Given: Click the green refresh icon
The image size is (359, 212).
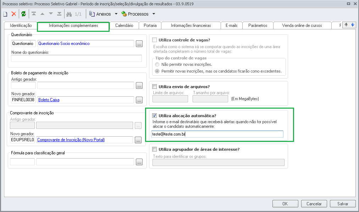Looking at the screenshot, I should point(23,14).
